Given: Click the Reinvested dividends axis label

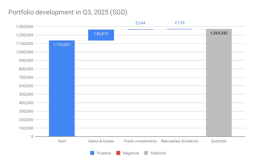Looking at the screenshot, I should 179,141.
